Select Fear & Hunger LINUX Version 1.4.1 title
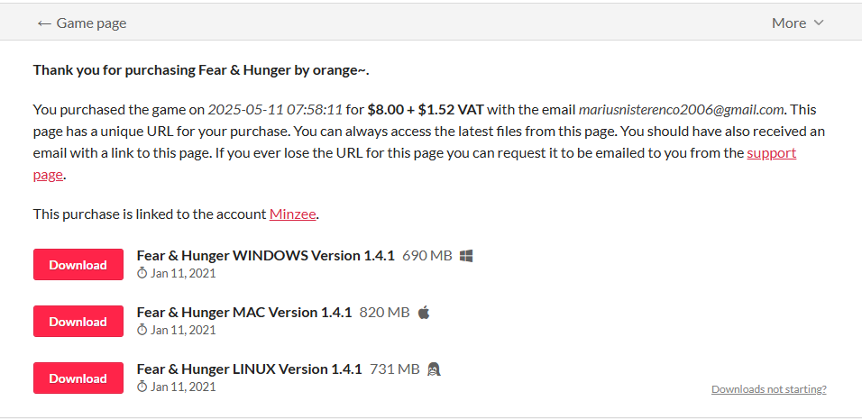This screenshot has width=862, height=419. tap(249, 369)
